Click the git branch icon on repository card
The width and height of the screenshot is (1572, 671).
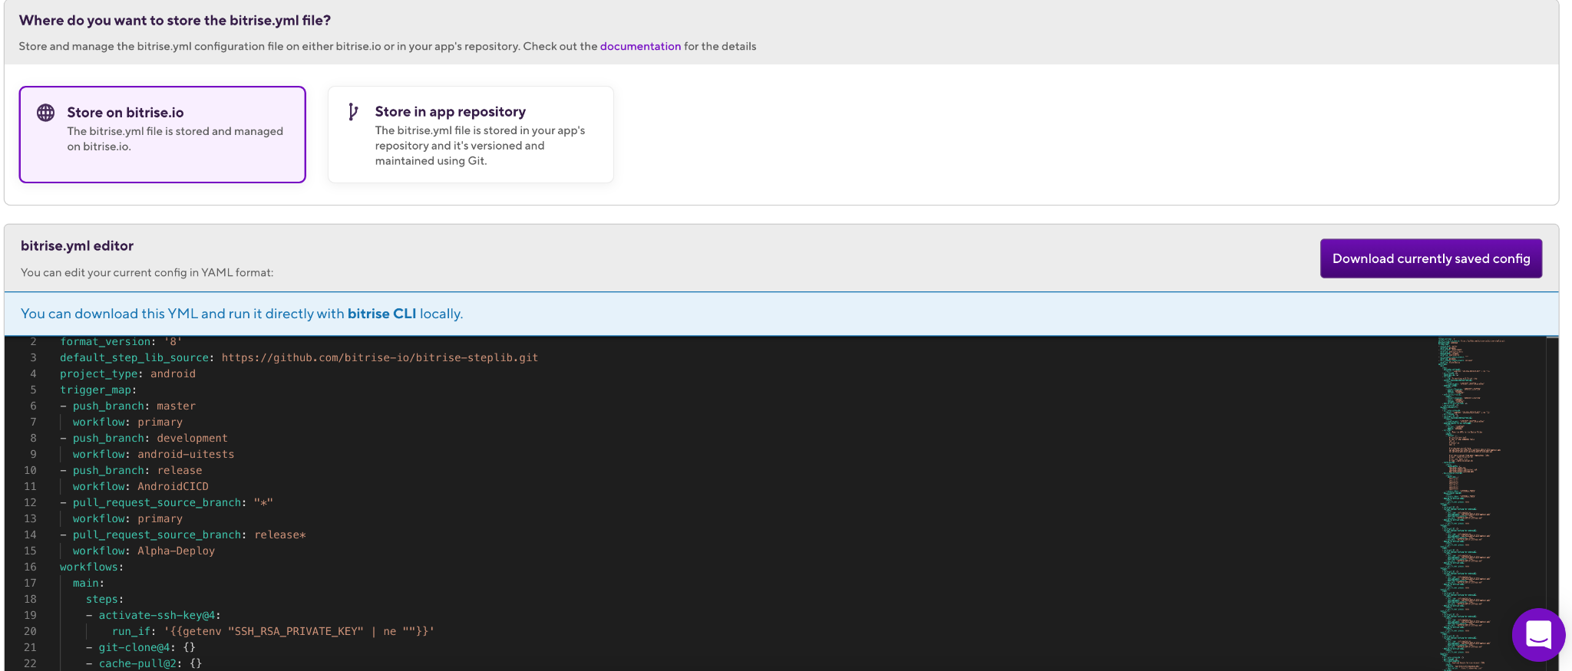(x=353, y=112)
